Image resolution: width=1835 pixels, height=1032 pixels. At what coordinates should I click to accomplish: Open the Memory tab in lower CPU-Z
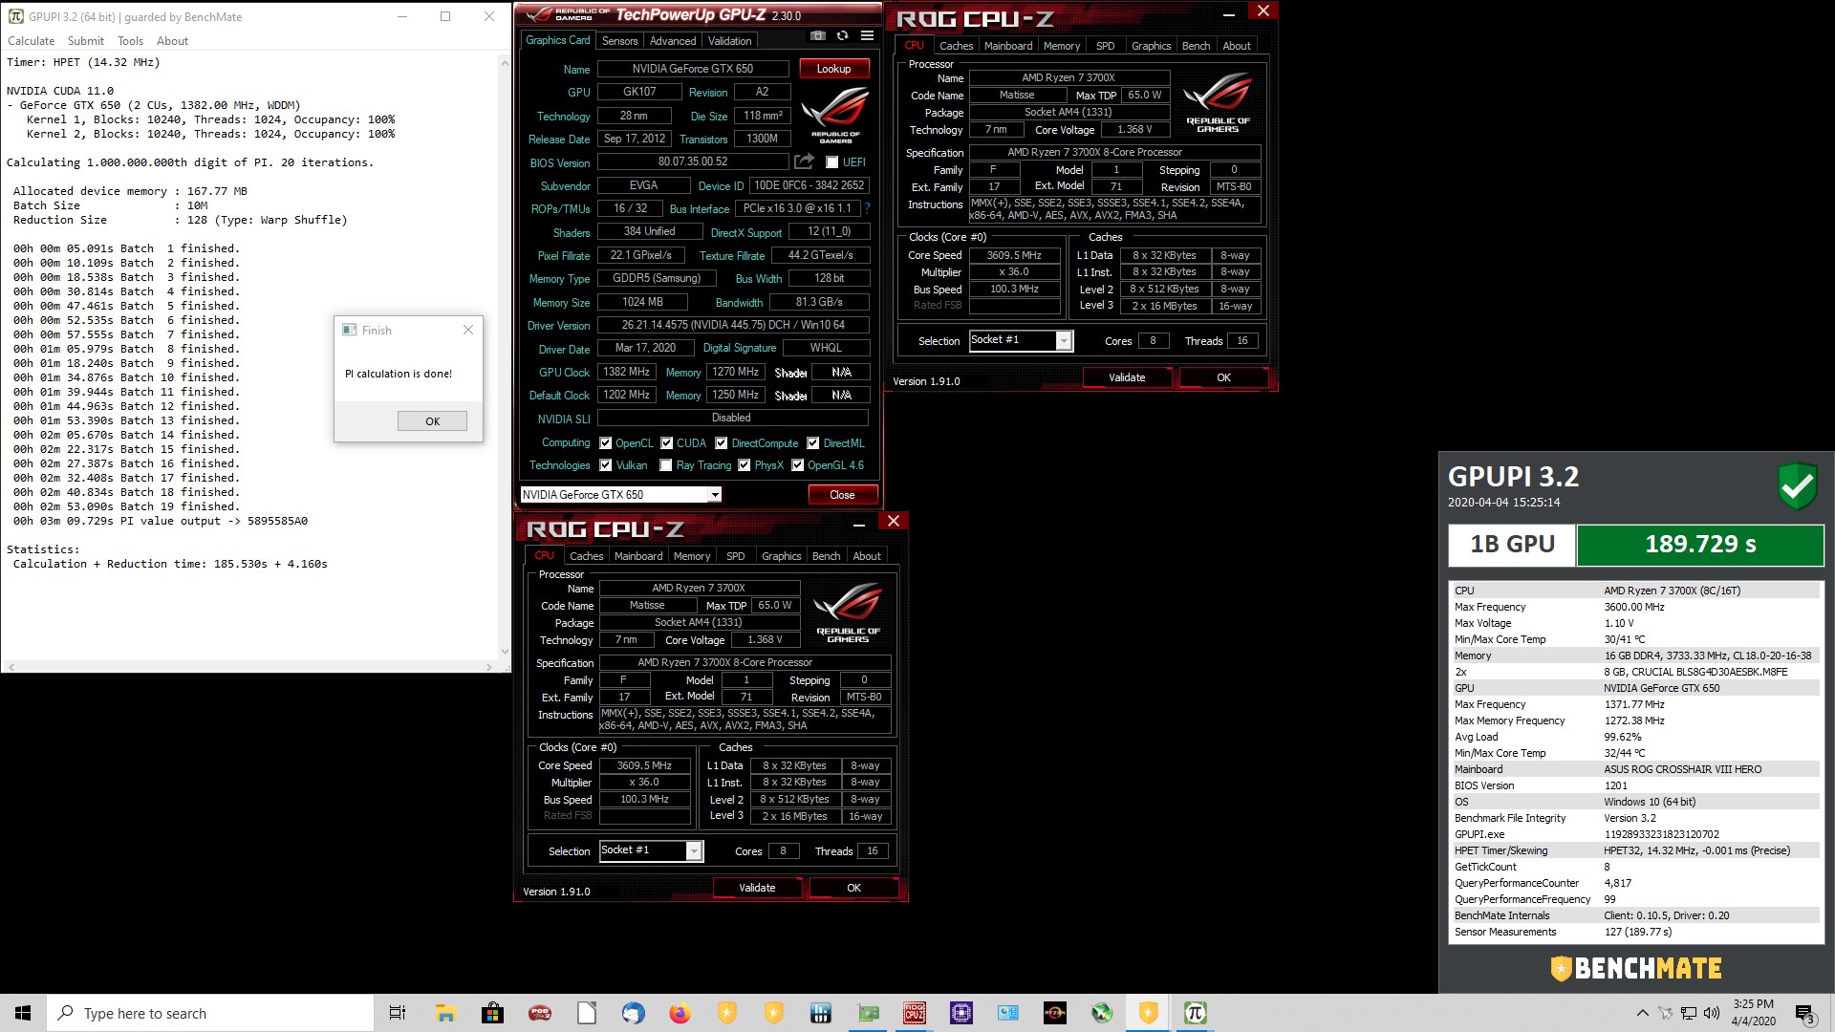(692, 556)
